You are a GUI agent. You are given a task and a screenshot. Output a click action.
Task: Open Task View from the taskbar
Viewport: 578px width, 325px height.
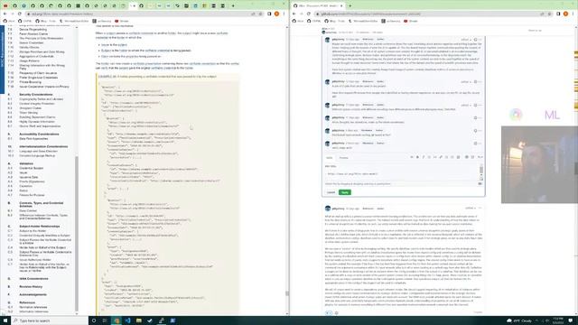[105, 320]
